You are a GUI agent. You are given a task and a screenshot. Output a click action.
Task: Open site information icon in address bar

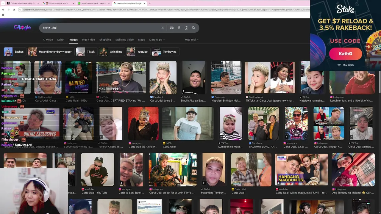(20, 10)
